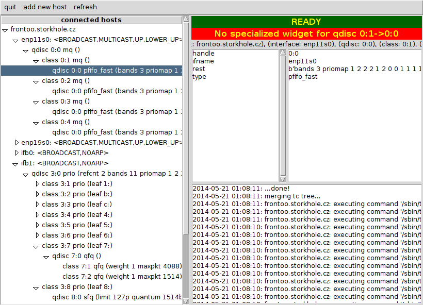
Task: Expand class 3:1 prio (leaf 1:)
Action: click(x=37, y=184)
